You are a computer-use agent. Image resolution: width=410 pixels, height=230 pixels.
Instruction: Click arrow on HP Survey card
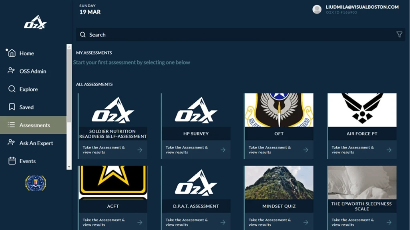click(x=223, y=150)
